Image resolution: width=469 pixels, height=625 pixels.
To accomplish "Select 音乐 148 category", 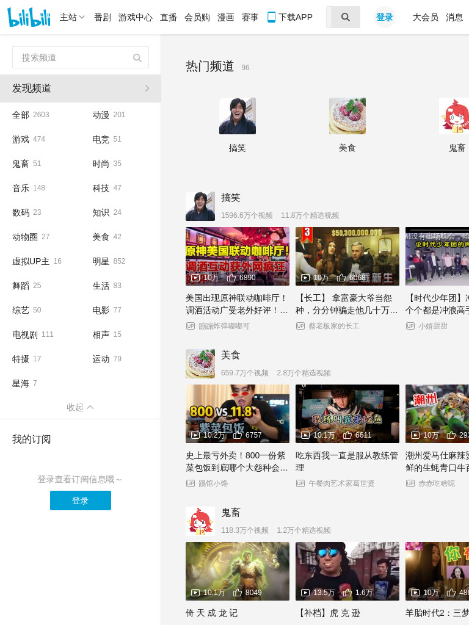I will [29, 188].
